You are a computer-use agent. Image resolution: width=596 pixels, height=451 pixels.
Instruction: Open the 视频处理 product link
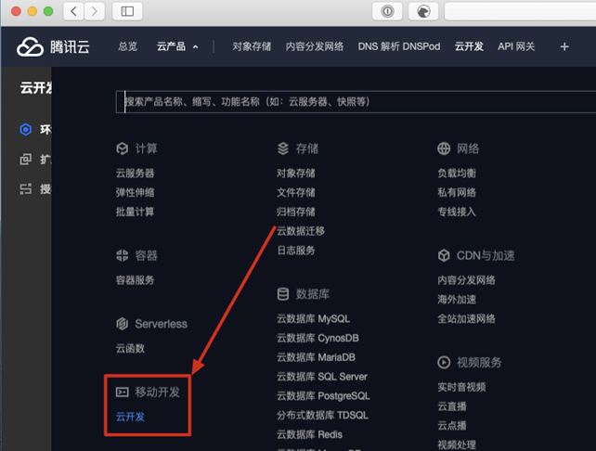click(x=457, y=445)
